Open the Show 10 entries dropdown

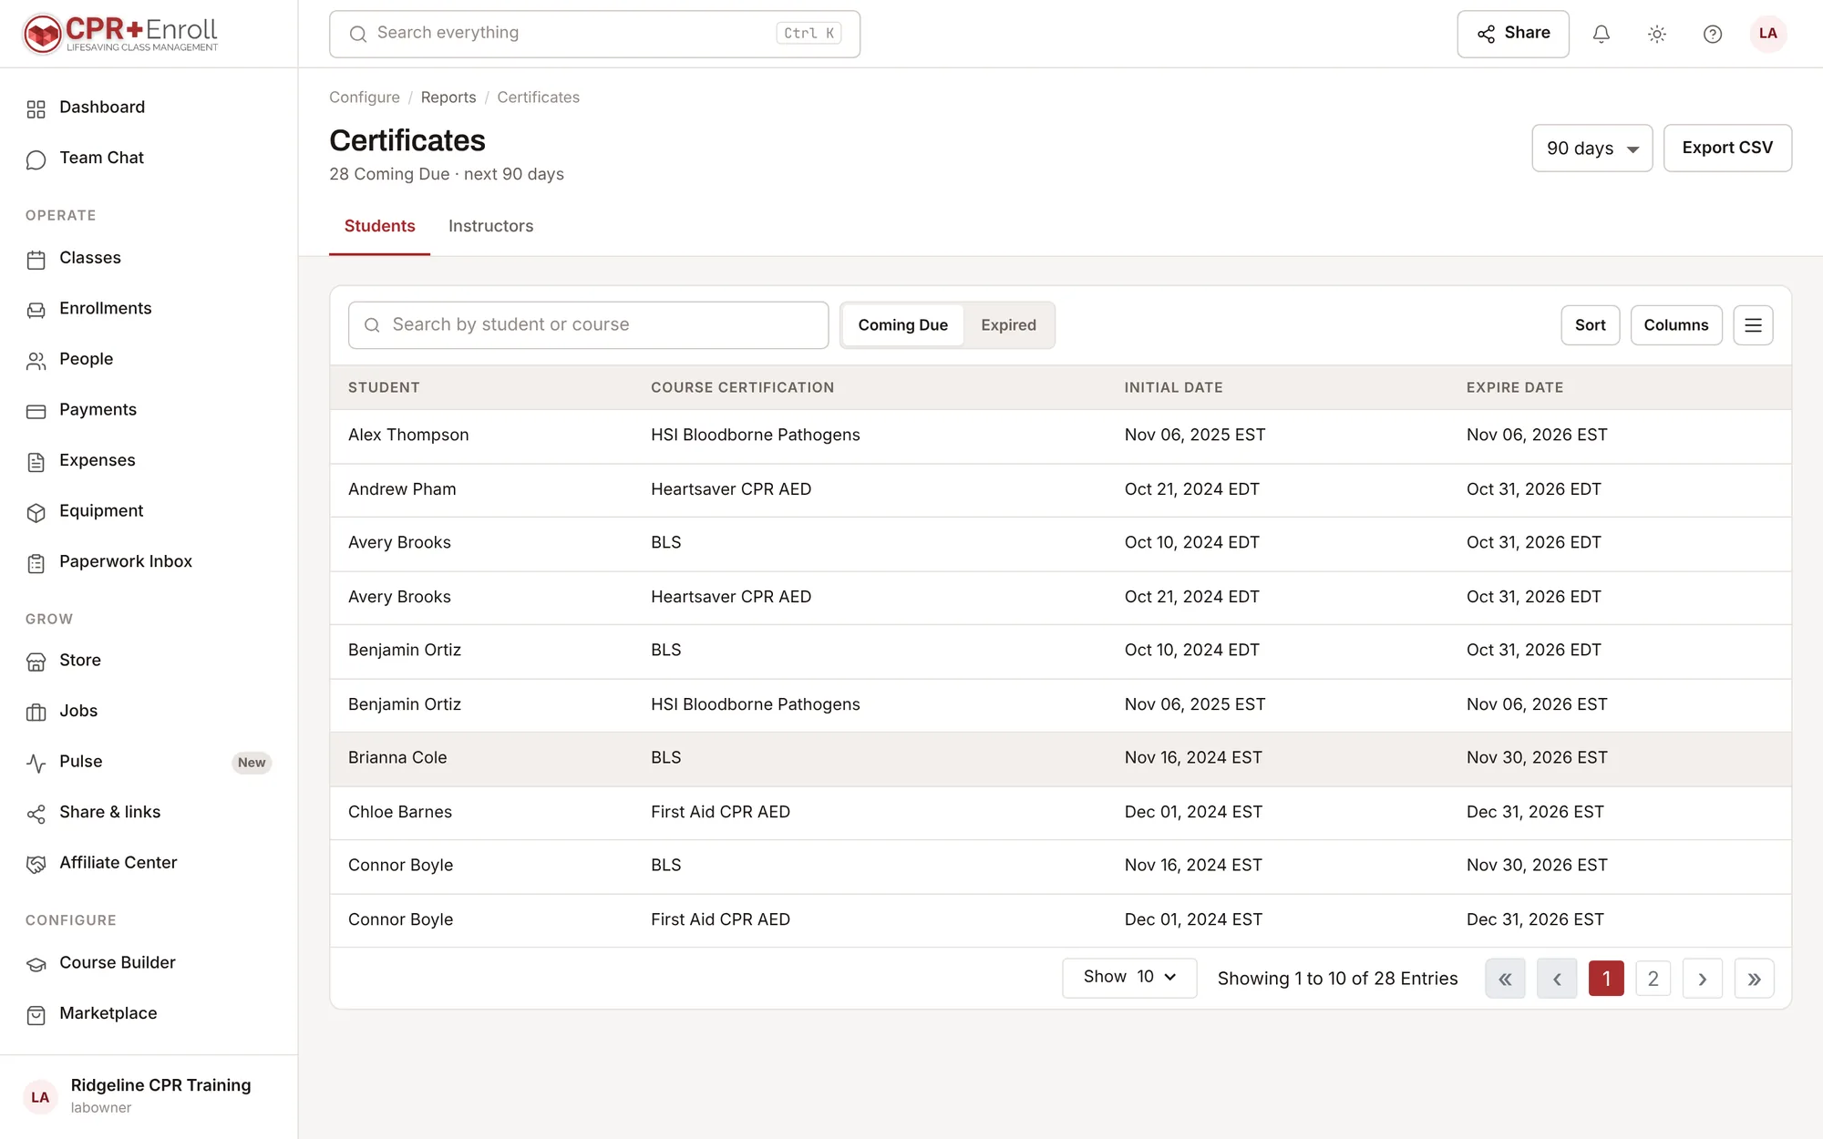pos(1128,978)
